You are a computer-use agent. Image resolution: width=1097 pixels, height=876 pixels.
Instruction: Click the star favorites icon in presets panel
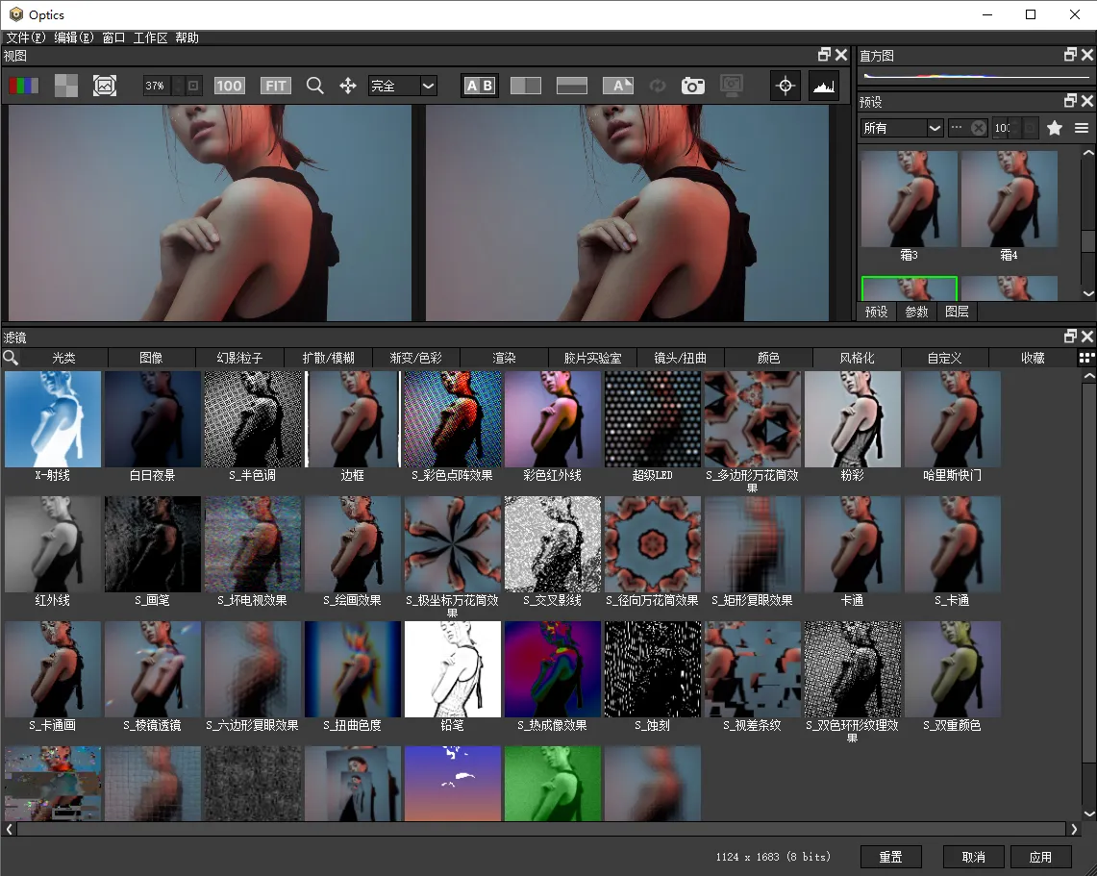click(x=1055, y=128)
